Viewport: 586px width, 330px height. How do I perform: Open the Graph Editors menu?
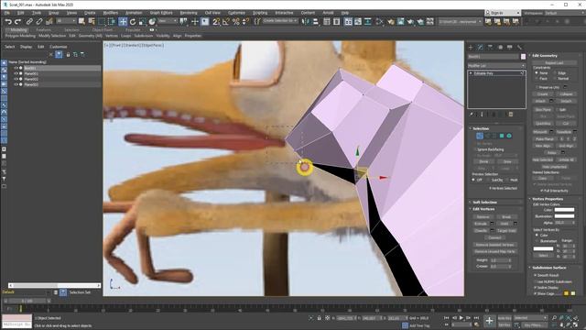[161, 13]
